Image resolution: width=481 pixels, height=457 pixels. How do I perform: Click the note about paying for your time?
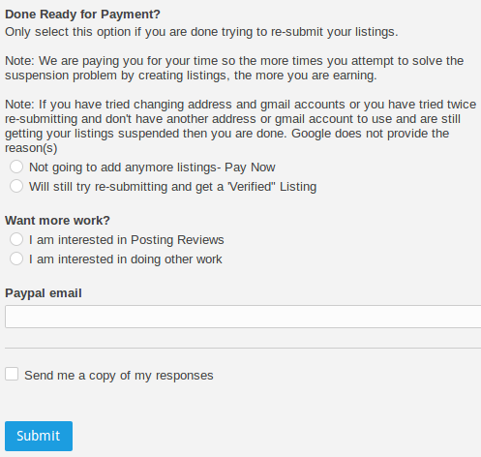tap(234, 68)
